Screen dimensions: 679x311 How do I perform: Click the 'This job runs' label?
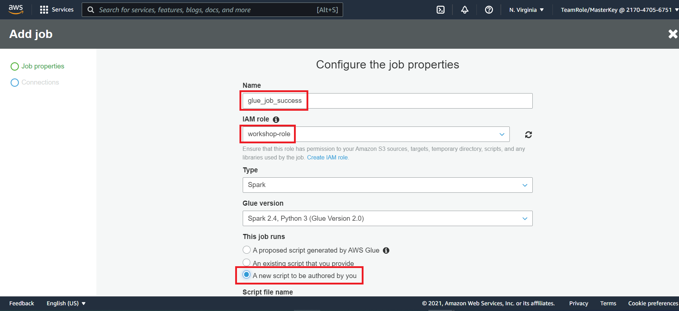263,236
